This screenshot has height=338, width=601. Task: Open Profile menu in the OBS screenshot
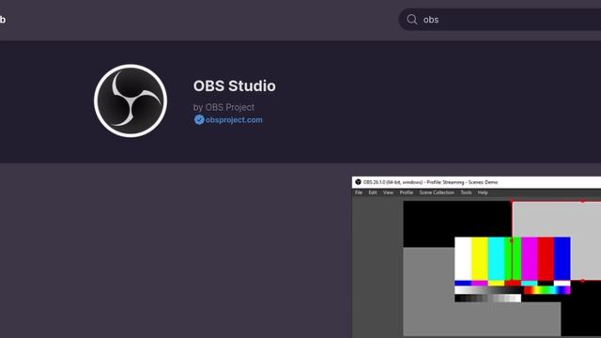coord(407,192)
